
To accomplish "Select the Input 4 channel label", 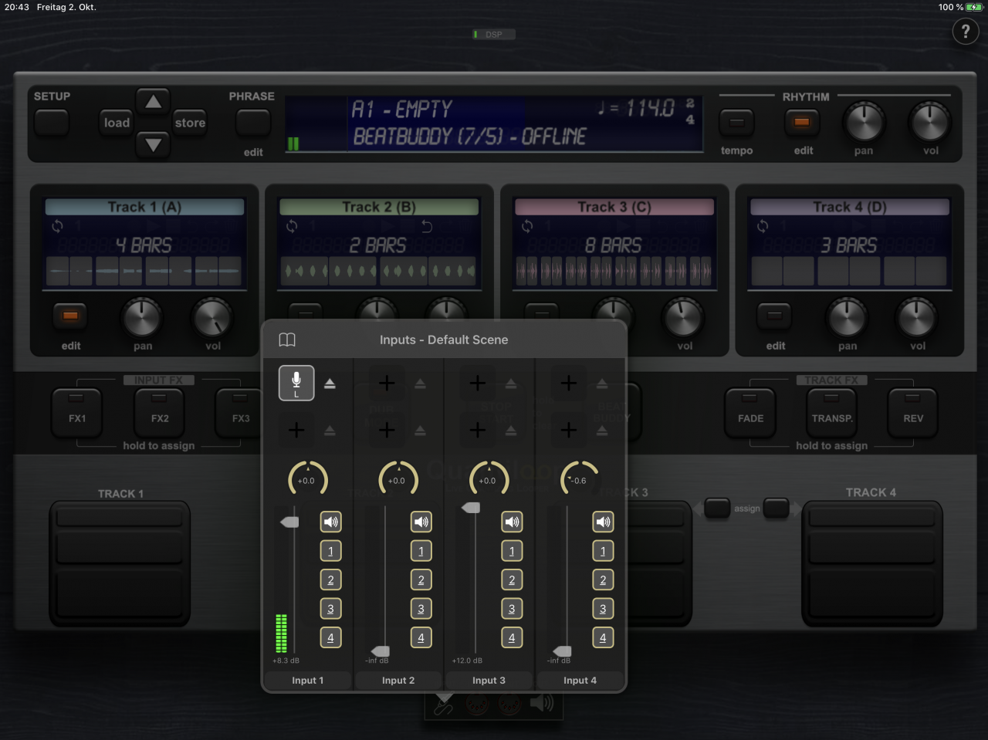I will tap(580, 680).
